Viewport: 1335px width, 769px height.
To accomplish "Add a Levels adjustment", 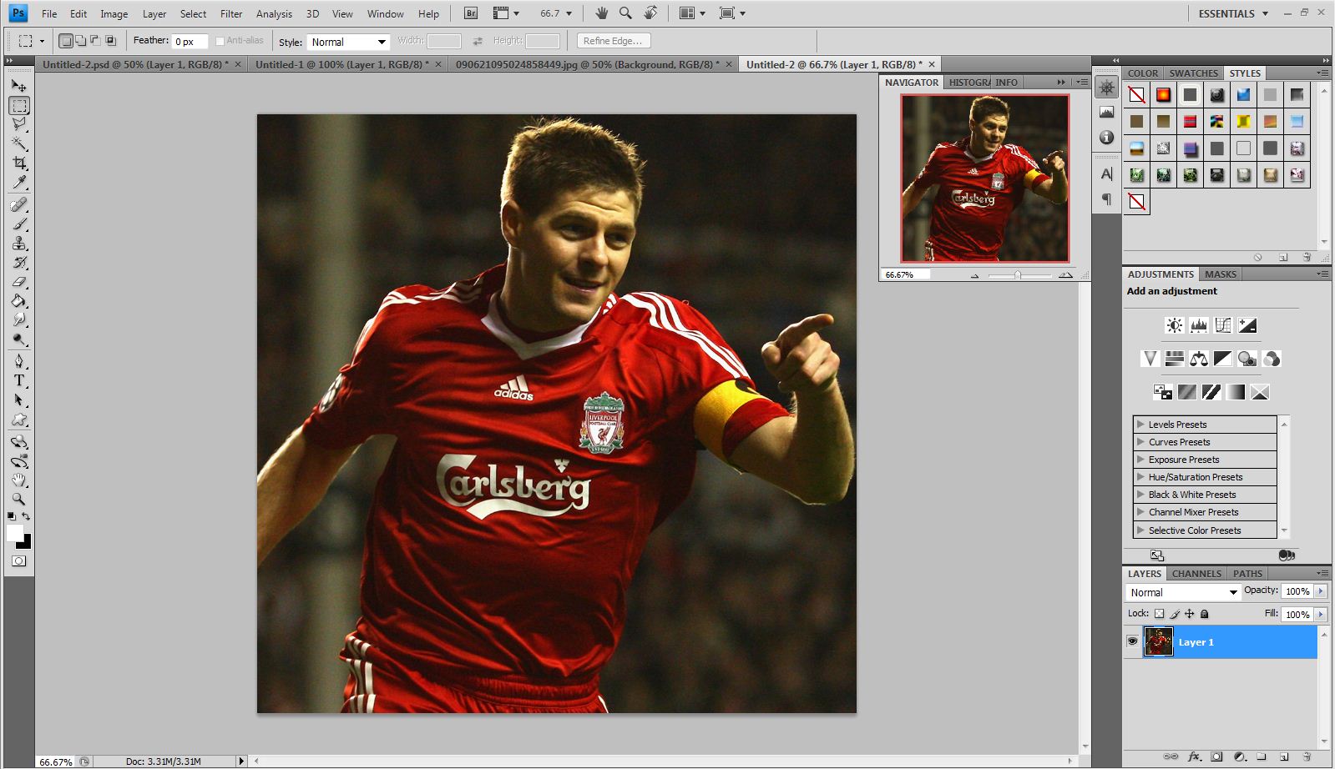I will click(x=1199, y=325).
